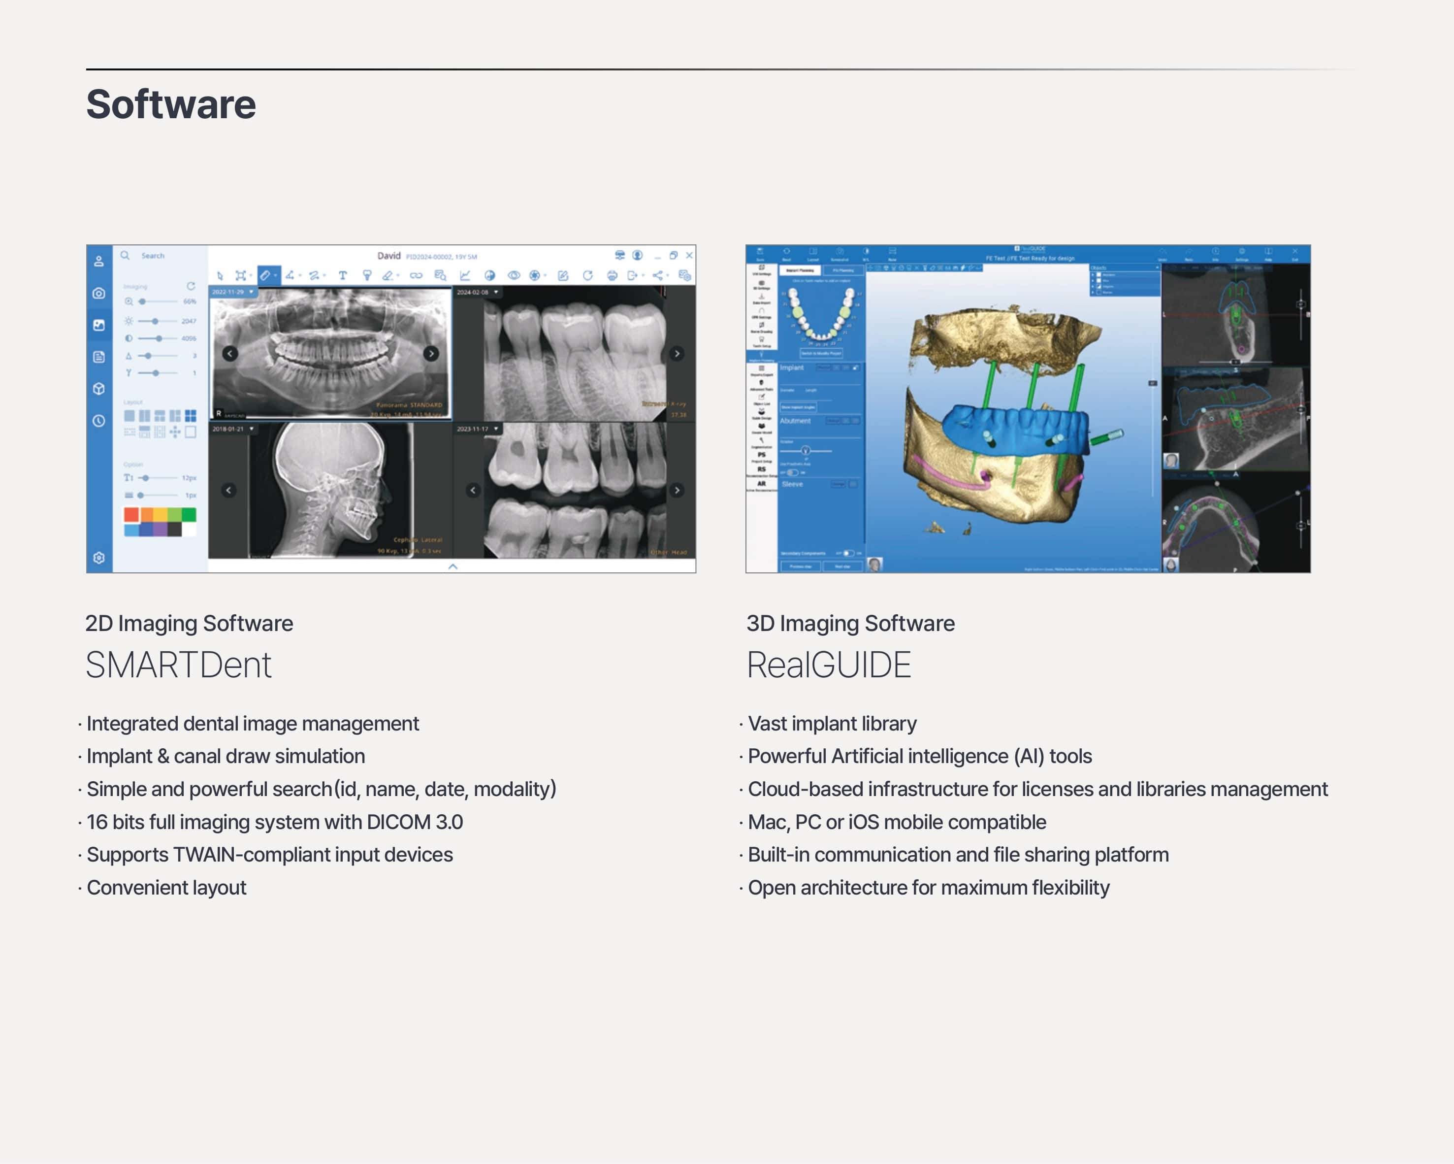Open the ruler tool dropdown arrow in SMARTDent
Image resolution: width=1454 pixels, height=1164 pixels.
click(276, 276)
